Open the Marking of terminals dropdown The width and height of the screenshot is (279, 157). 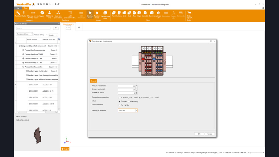[x=136, y=111]
